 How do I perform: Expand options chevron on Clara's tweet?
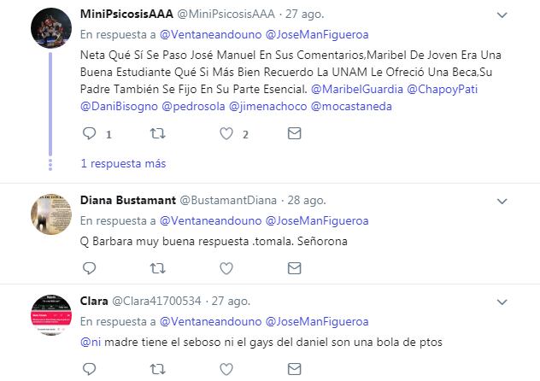(502, 302)
